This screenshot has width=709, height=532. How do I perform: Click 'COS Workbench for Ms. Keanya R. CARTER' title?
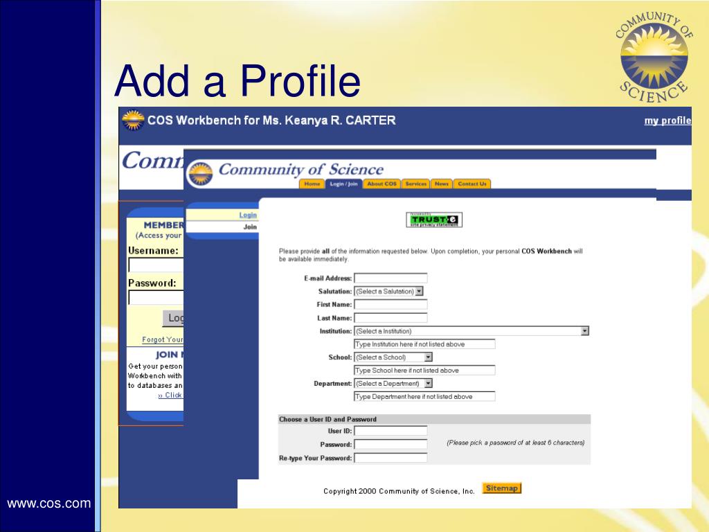[271, 121]
